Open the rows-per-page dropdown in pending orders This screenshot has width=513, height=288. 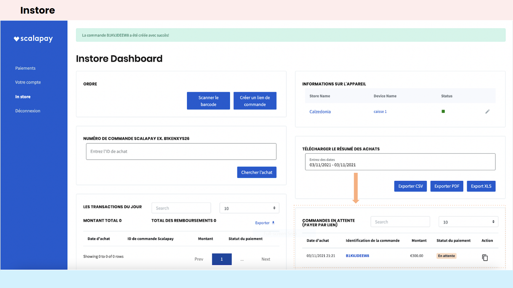click(x=468, y=222)
